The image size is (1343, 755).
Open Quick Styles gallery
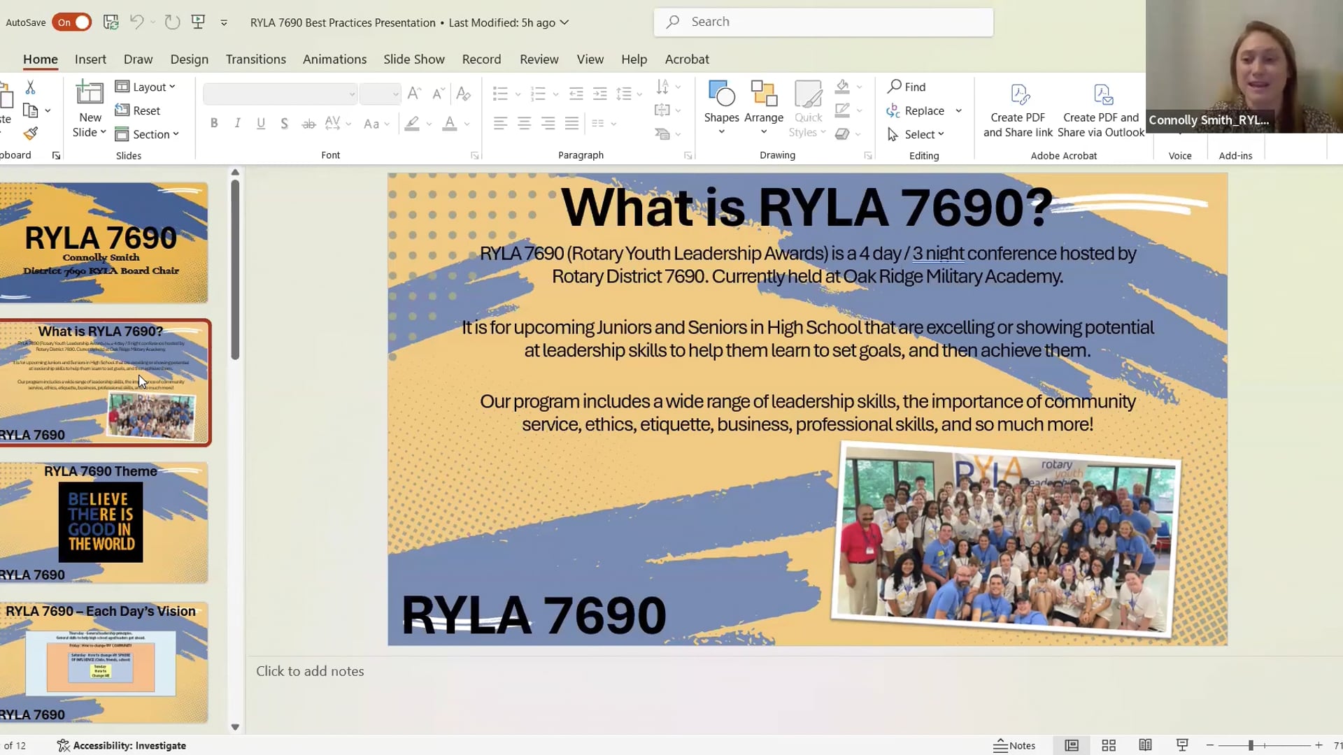[x=808, y=94]
